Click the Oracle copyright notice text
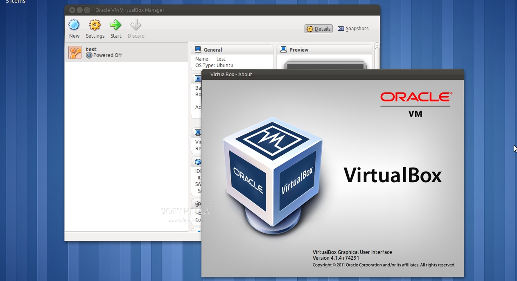This screenshot has width=517, height=281. click(384, 265)
